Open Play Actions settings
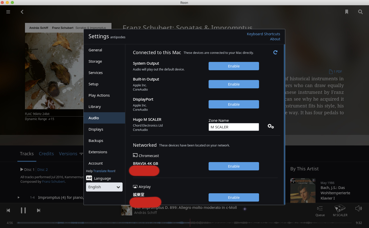369x228 pixels. click(x=104, y=95)
